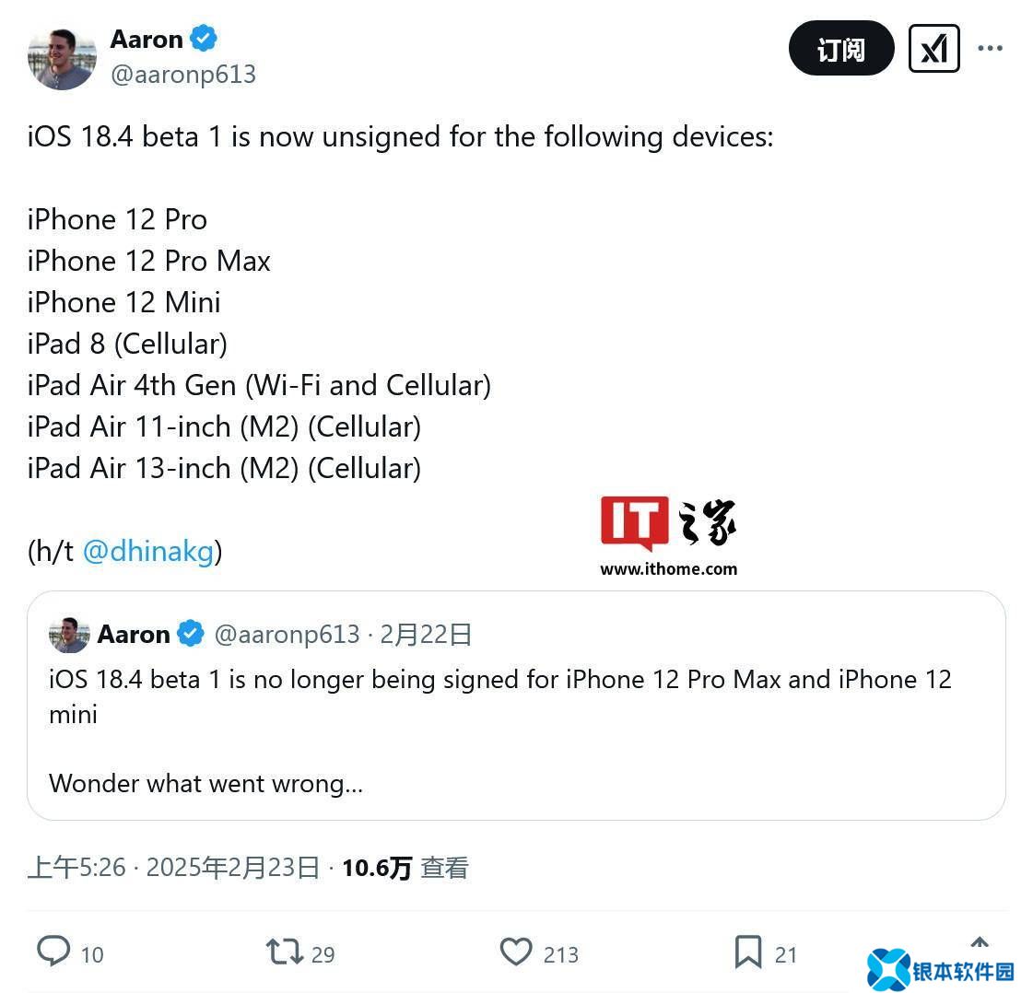Image resolution: width=1033 pixels, height=993 pixels.
Task: Click the reply comment bubble icon
Action: [x=53, y=951]
